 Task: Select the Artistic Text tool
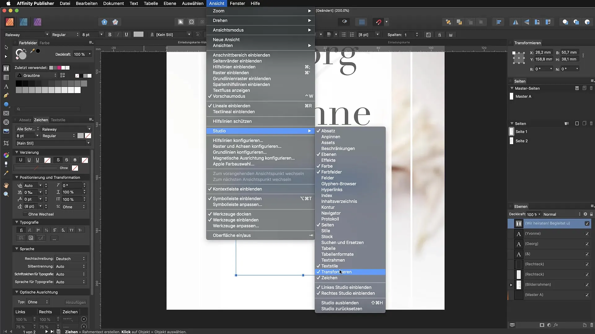pos(6,87)
